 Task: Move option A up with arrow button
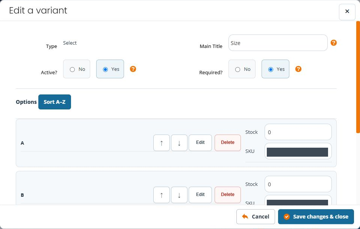point(162,143)
